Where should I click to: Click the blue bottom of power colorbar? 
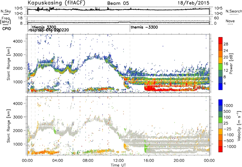pyautogui.click(x=221, y=87)
